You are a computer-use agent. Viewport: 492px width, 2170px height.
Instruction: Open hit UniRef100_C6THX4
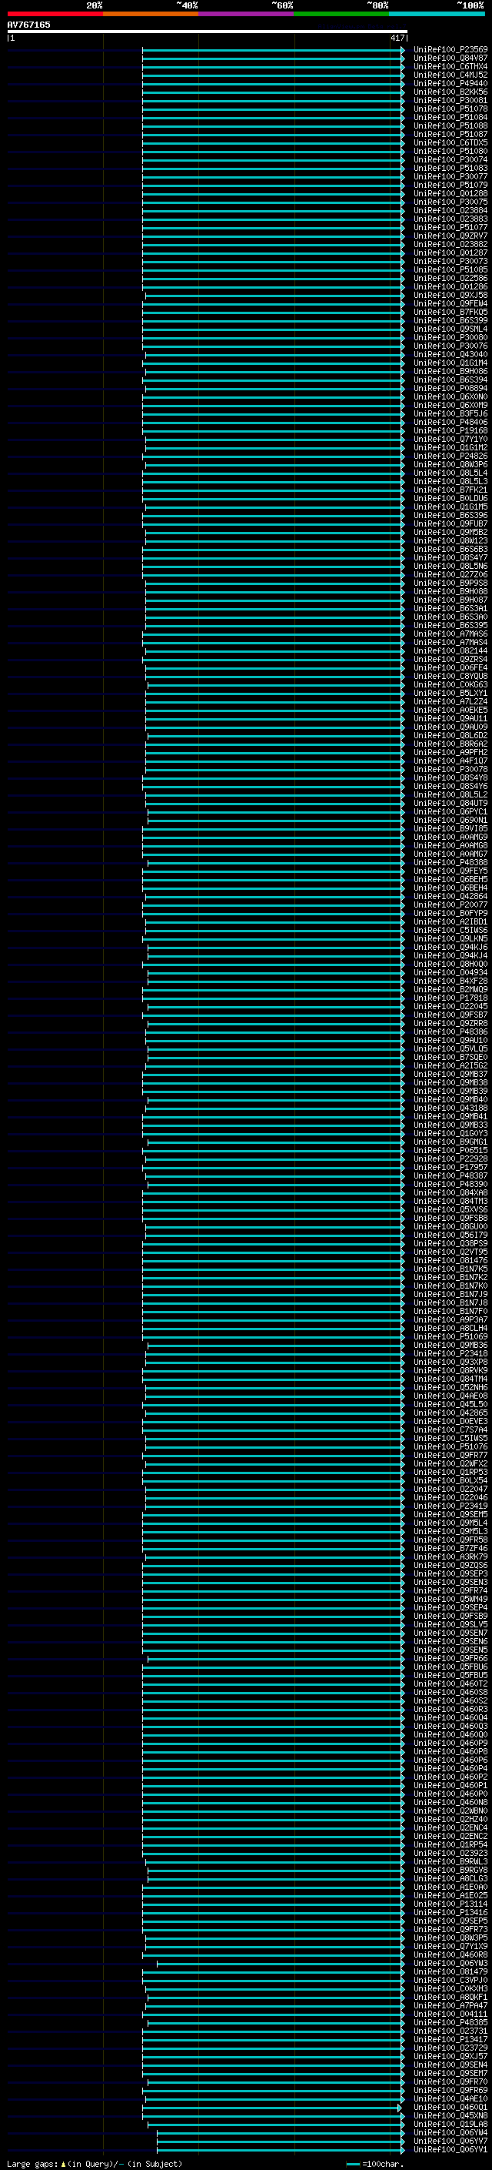pos(450,66)
